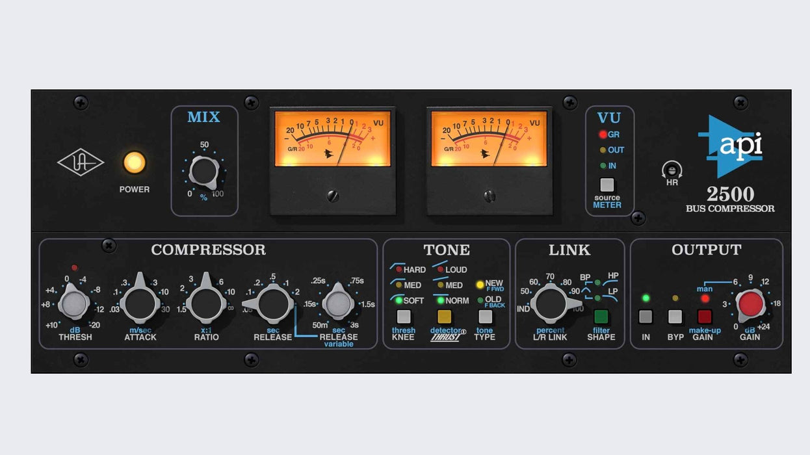810x455 pixels.
Task: Click the blue api logo
Action: (729, 146)
